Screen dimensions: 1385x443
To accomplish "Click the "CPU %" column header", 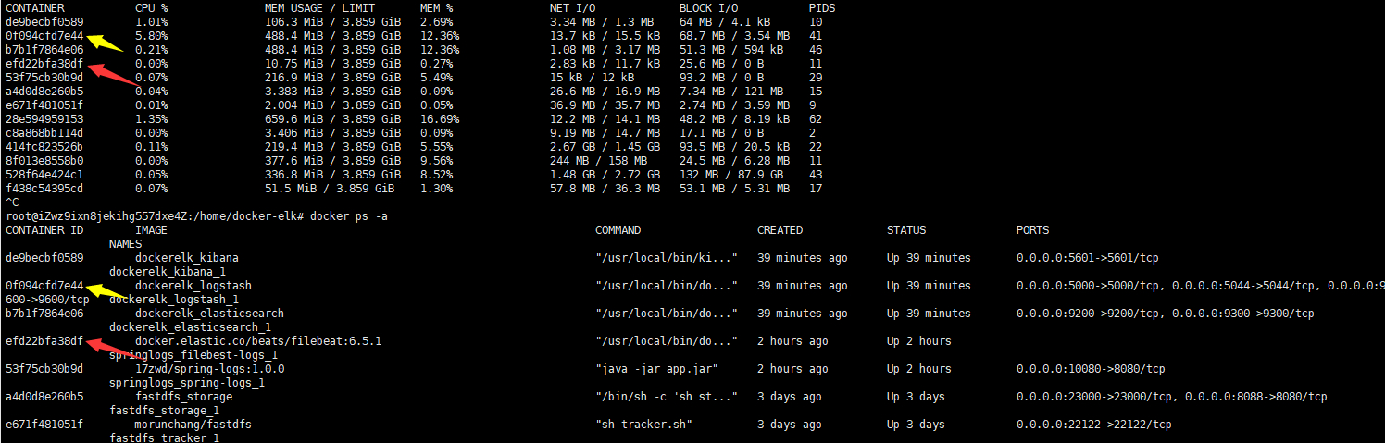I will click(151, 7).
